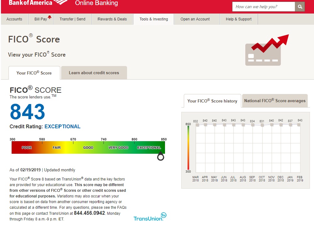This screenshot has height=227, width=314.
Task: Click the score marker on rating bar
Action: (161, 156)
